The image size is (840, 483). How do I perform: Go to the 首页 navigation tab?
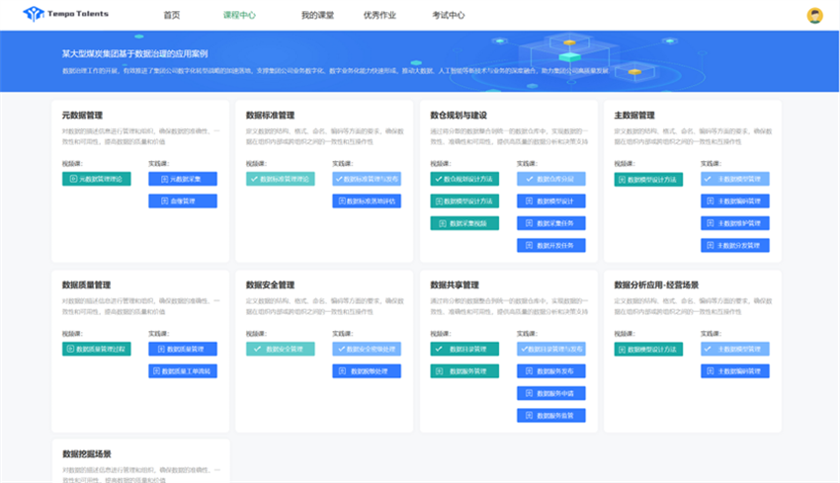[172, 15]
